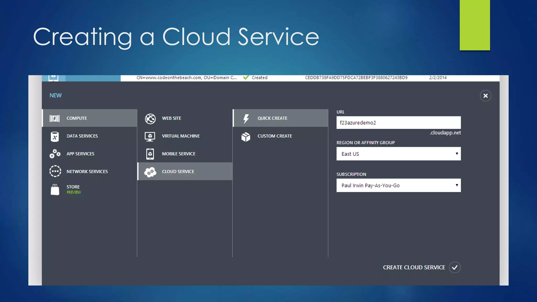The height and width of the screenshot is (302, 537).
Task: Click the Network Services dotted circle icon
Action: 55,171
